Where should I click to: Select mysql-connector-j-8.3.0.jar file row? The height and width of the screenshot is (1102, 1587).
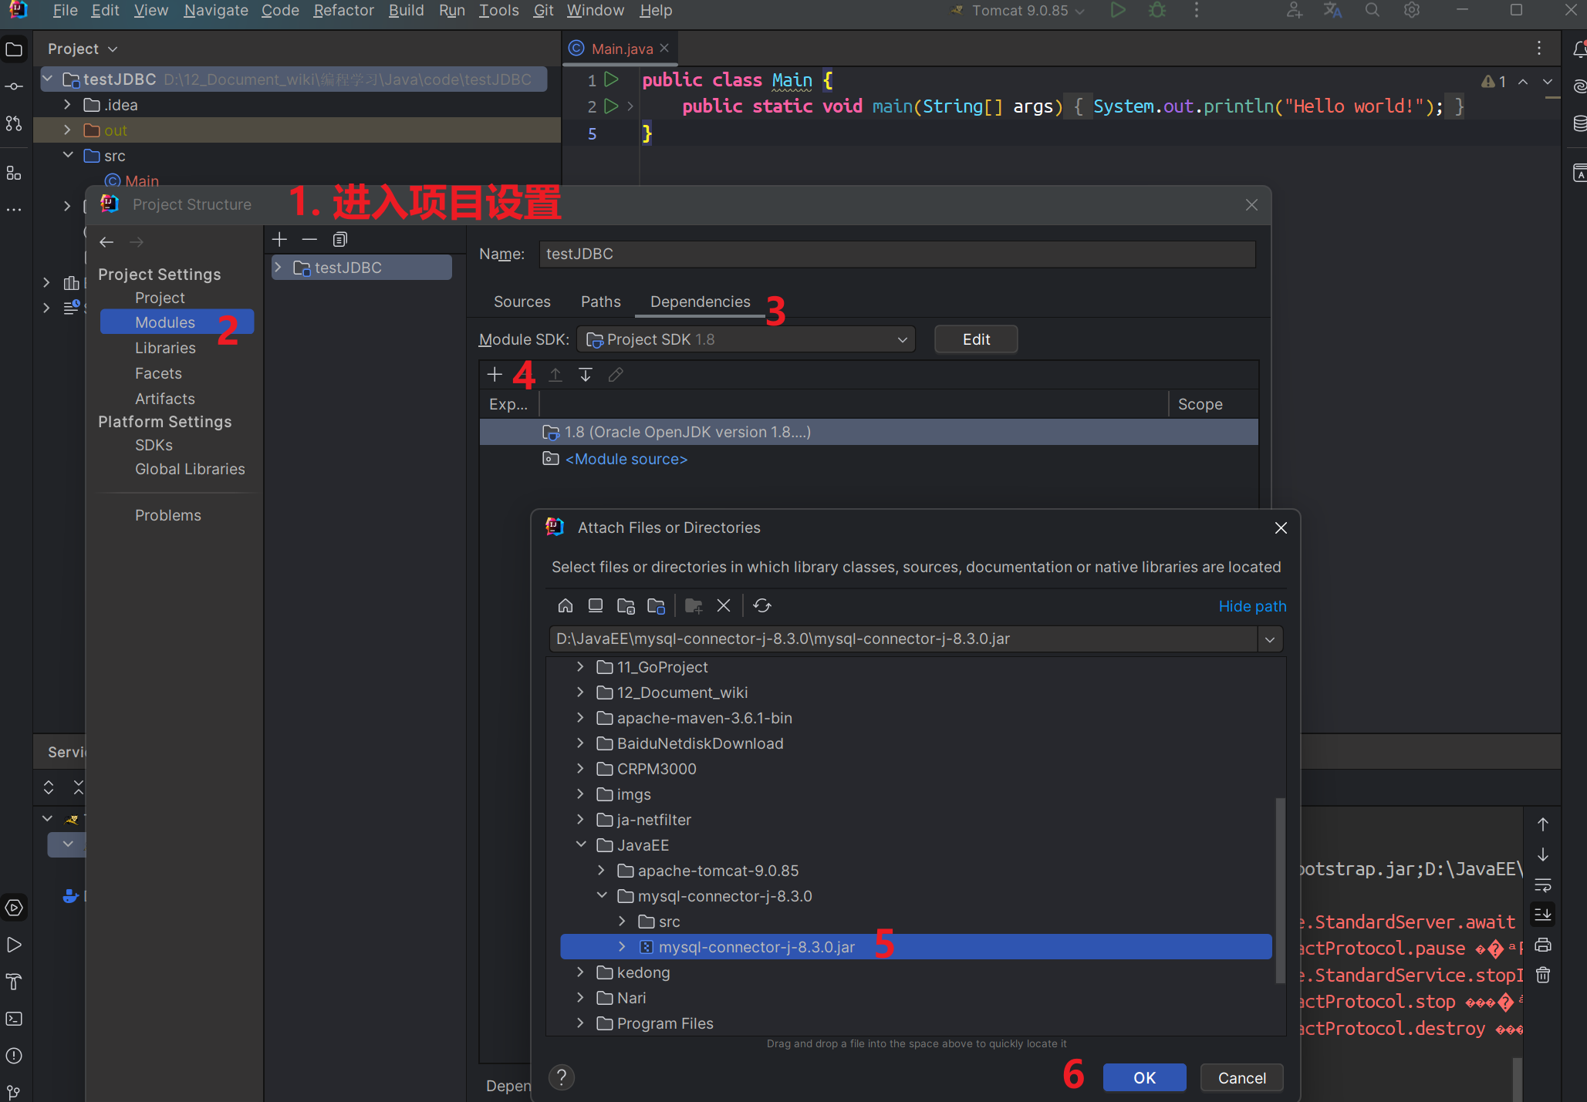916,947
